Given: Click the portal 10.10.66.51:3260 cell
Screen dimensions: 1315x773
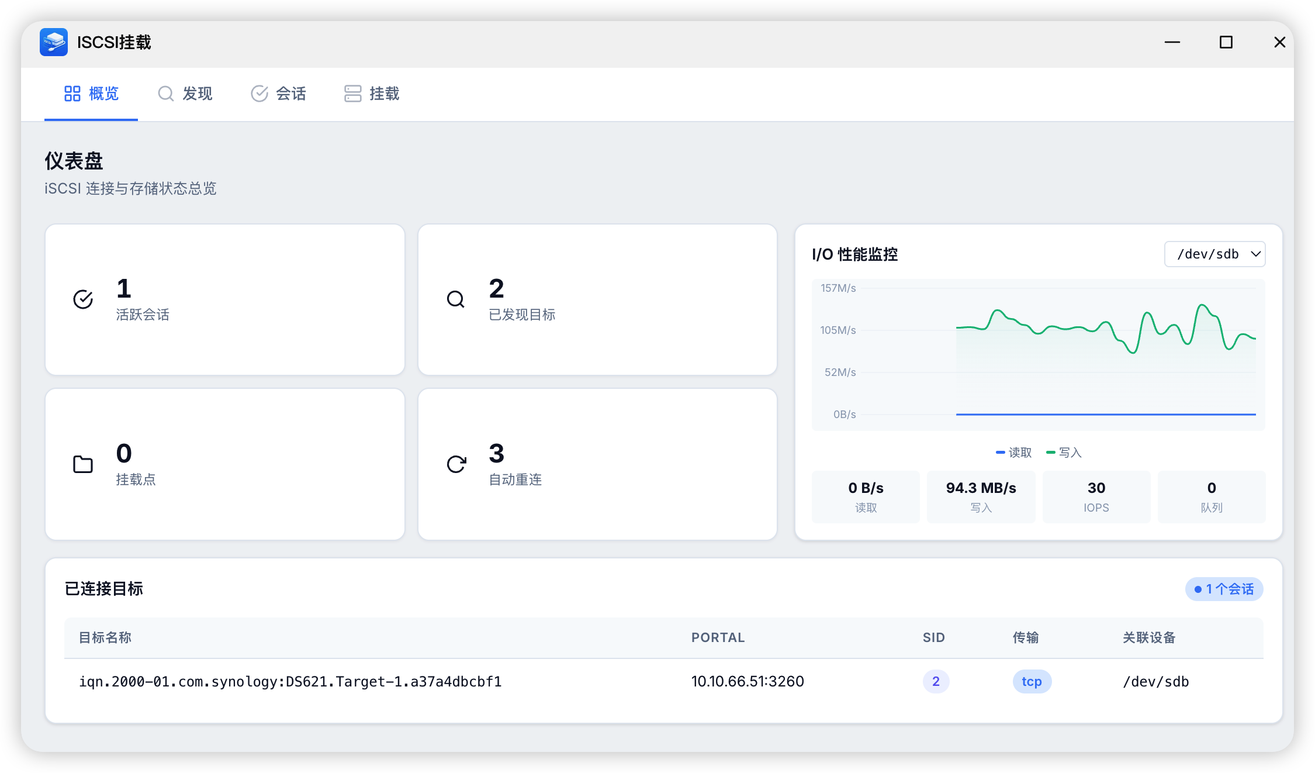Looking at the screenshot, I should [x=748, y=681].
